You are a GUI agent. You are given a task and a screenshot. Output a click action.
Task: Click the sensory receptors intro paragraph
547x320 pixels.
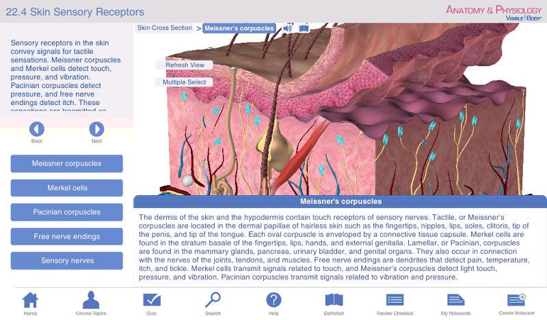[66, 76]
